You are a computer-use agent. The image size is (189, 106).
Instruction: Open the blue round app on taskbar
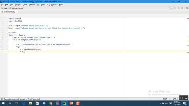click(x=44, y=103)
